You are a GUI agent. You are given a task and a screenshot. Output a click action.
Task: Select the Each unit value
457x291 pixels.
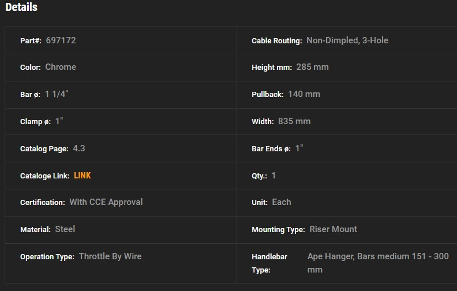click(282, 202)
